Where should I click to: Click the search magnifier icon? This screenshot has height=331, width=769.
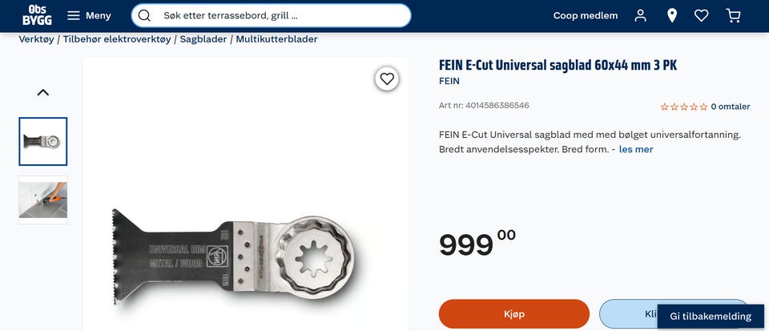coord(144,16)
